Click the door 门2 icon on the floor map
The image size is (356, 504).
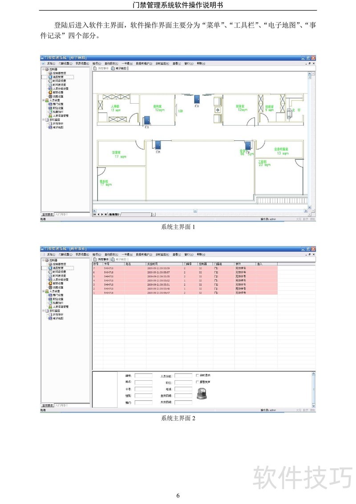pos(196,100)
